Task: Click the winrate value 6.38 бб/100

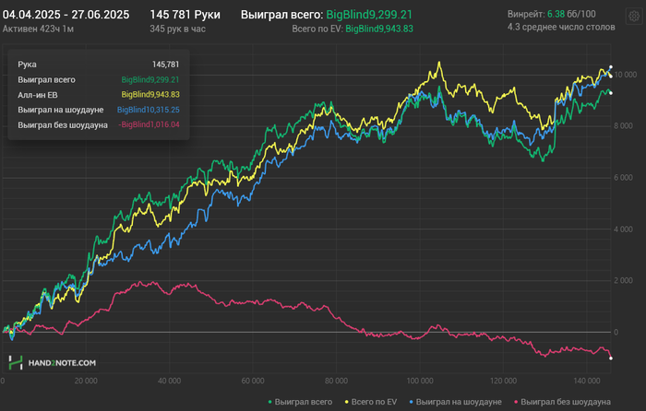Action: (571, 14)
